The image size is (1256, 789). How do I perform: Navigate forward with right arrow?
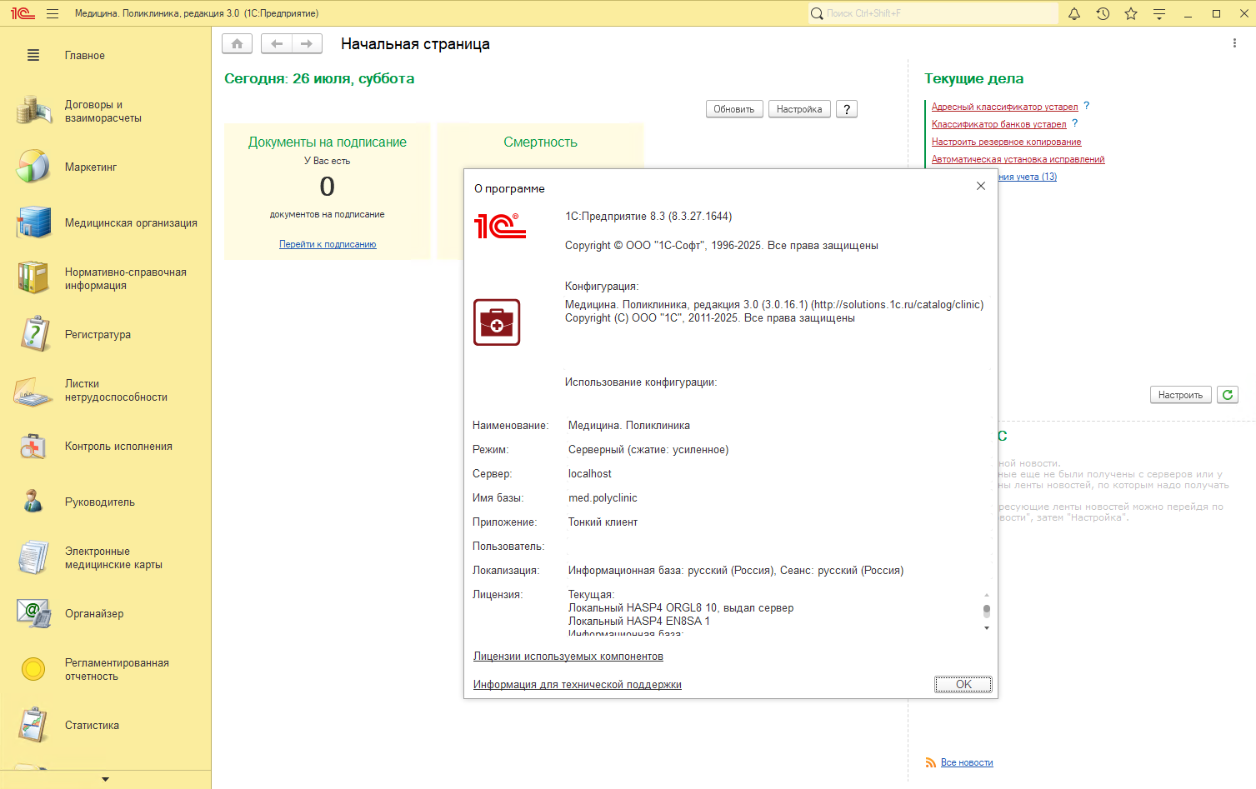[x=307, y=43]
